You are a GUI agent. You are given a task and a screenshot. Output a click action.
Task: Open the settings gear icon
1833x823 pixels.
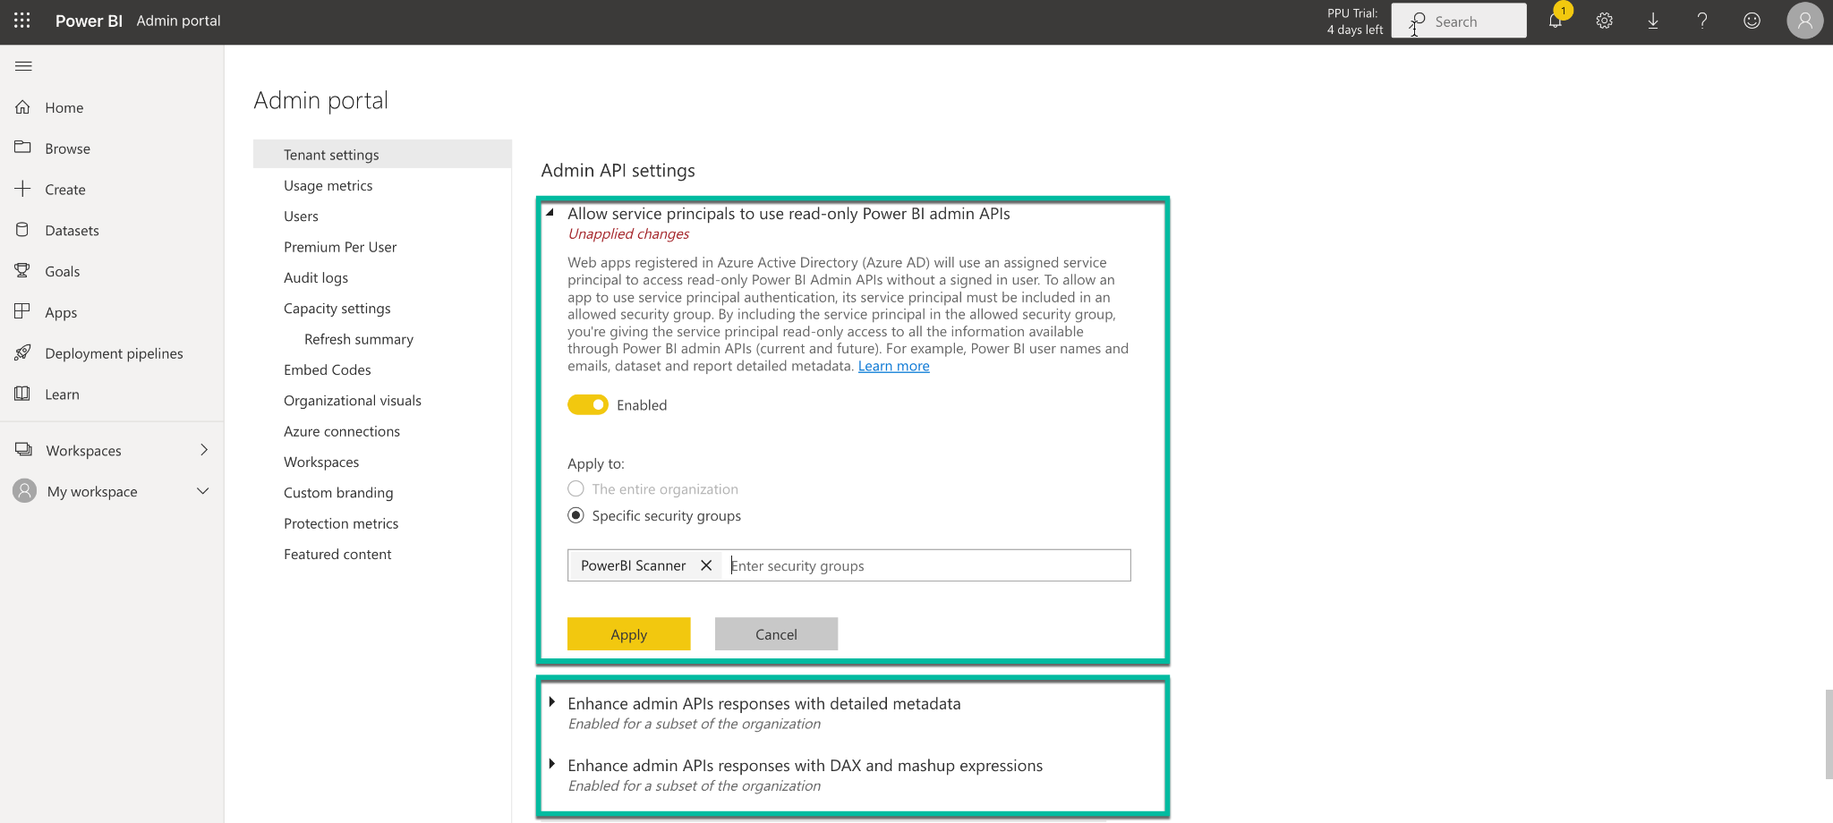tap(1605, 21)
